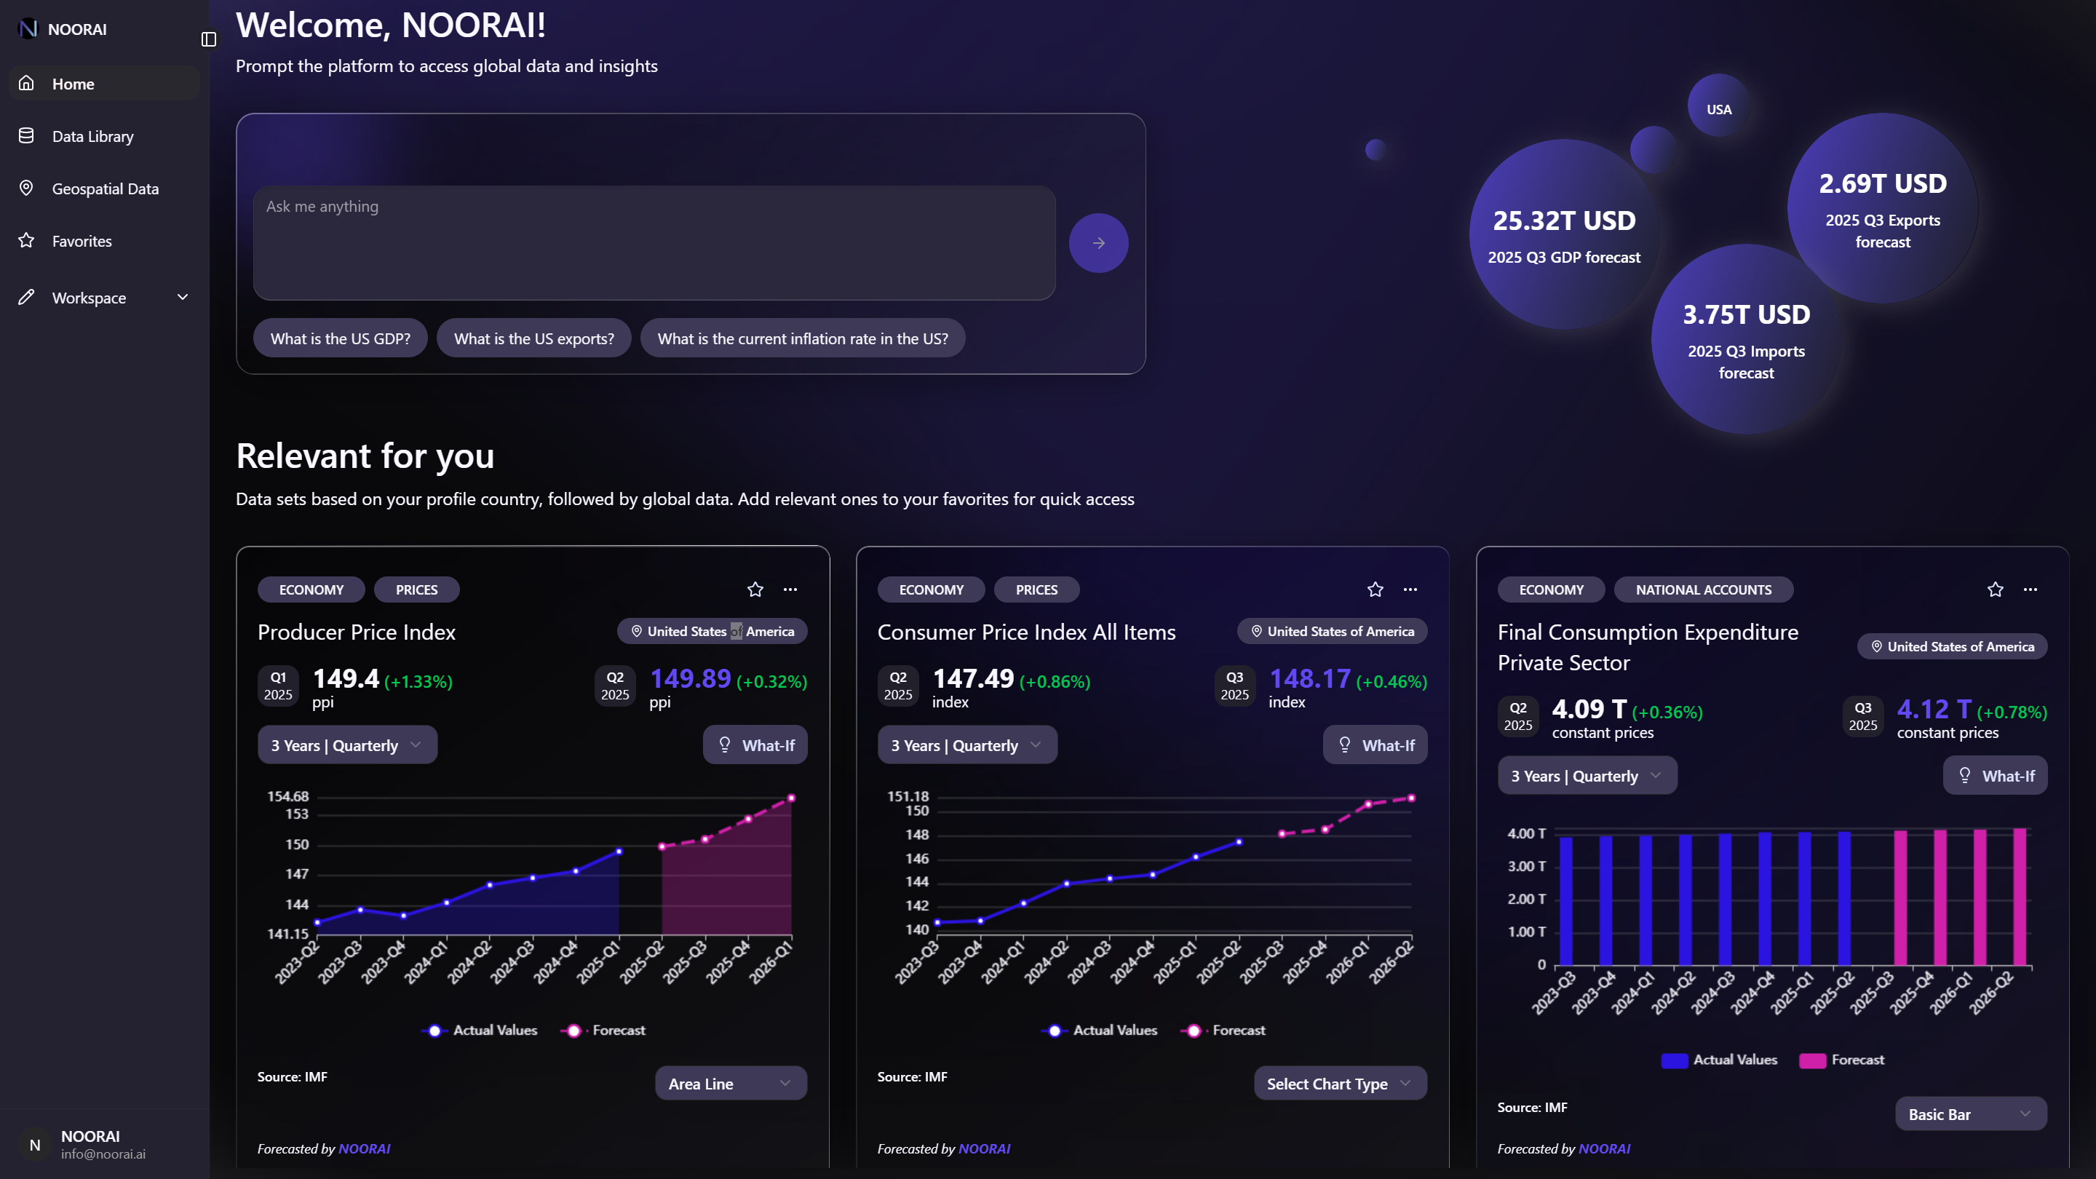Viewport: 2096px width, 1179px height.
Task: Click the What is the US GDP question chip
Action: 340,338
